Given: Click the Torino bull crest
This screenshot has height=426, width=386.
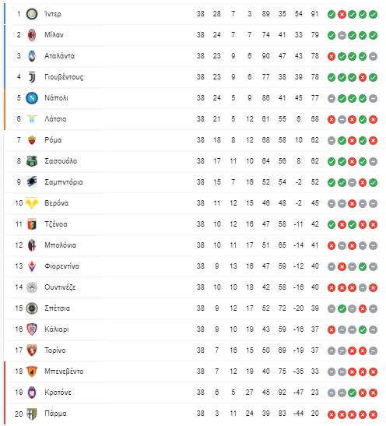Looking at the screenshot, I should tap(32, 350).
